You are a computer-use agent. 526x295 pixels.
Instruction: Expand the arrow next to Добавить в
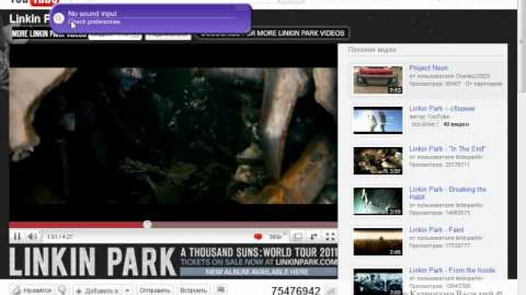[126, 290]
